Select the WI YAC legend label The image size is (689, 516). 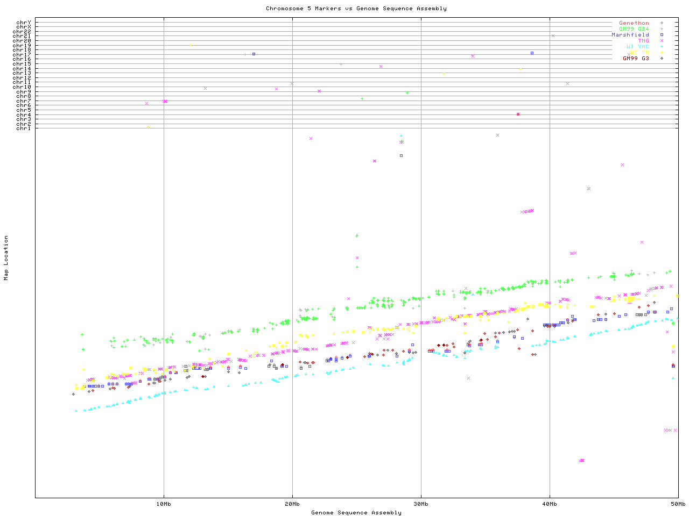point(637,47)
